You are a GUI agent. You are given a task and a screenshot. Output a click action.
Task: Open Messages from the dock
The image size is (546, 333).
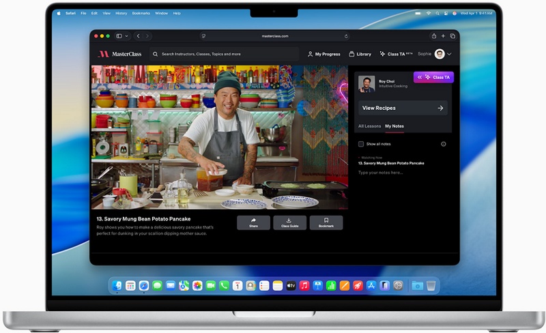pyautogui.click(x=157, y=286)
